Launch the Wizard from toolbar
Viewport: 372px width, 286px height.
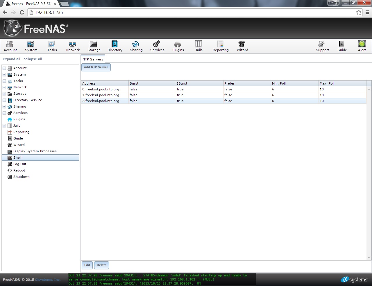(x=242, y=46)
